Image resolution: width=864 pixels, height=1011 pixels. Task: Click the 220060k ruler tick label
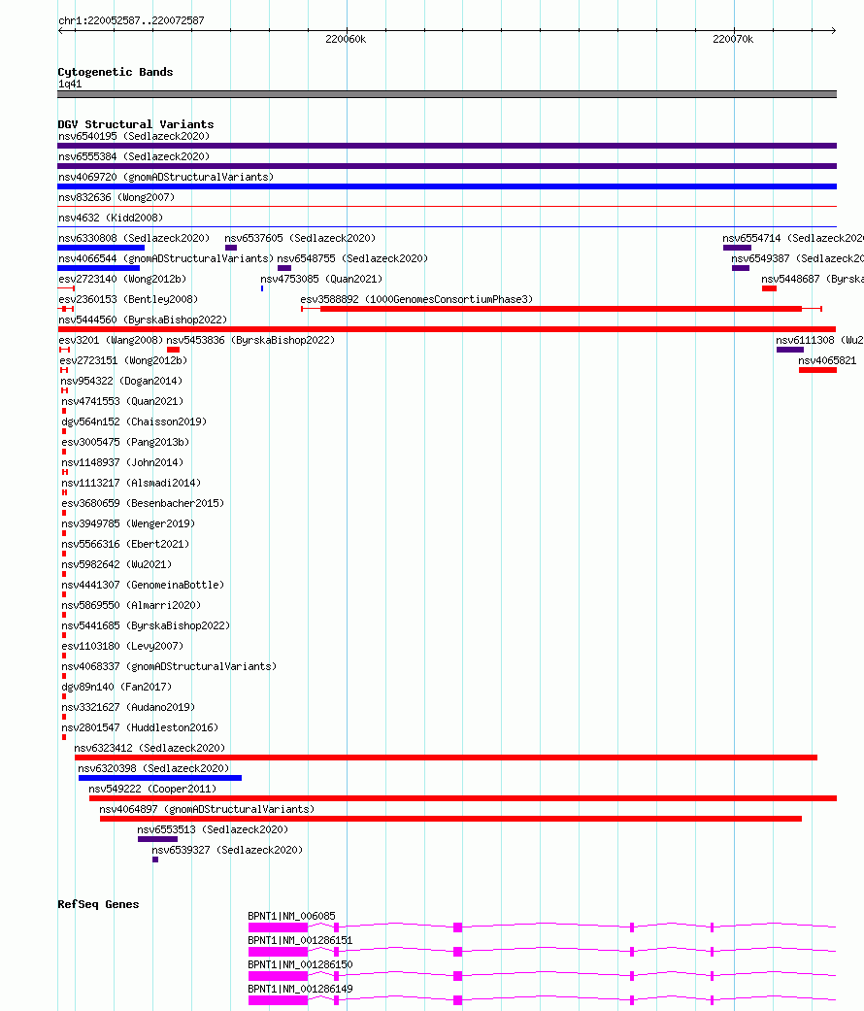(x=346, y=39)
